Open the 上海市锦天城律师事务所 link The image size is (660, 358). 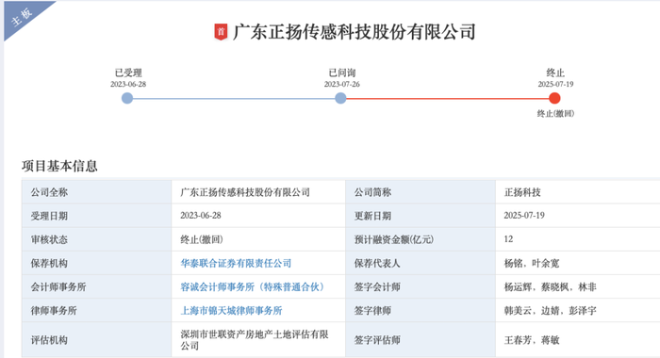231,311
